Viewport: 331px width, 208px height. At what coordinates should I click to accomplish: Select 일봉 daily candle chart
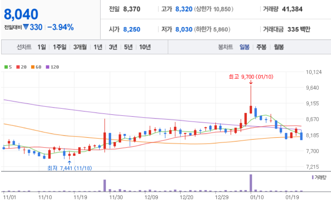click(245, 47)
